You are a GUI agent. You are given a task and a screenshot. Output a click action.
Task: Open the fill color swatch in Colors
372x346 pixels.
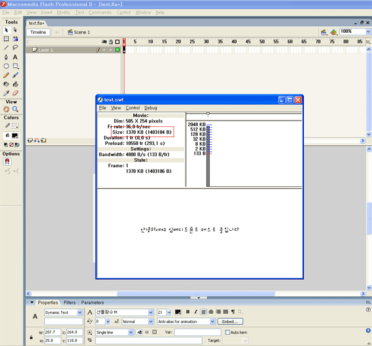tap(15, 136)
